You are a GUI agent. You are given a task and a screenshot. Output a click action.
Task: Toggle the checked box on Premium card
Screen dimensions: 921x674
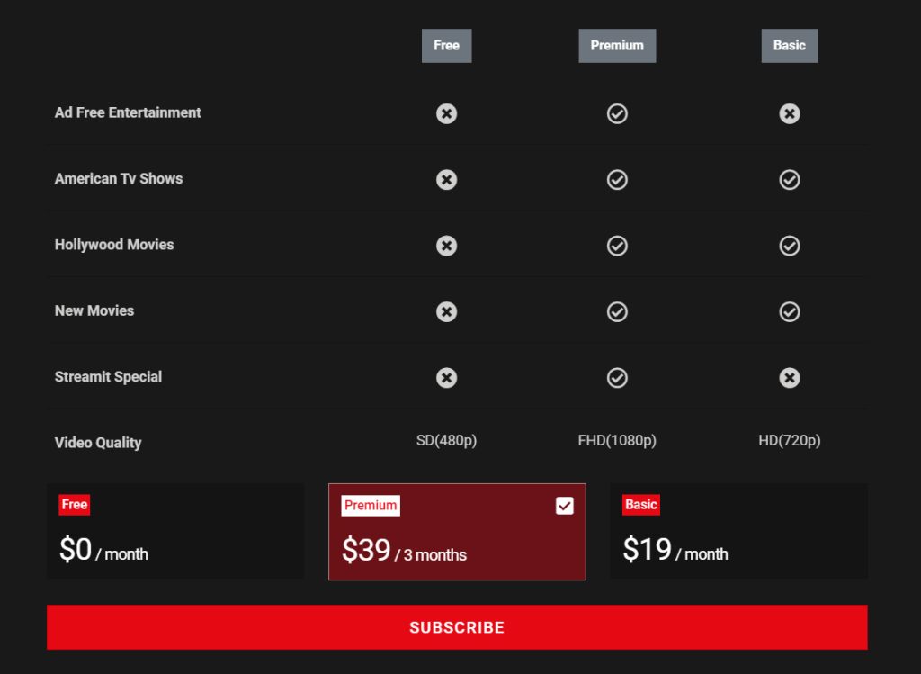click(564, 506)
